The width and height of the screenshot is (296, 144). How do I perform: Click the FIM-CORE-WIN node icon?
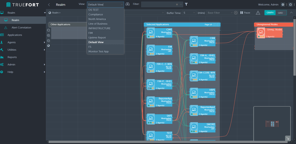tap(194, 76)
